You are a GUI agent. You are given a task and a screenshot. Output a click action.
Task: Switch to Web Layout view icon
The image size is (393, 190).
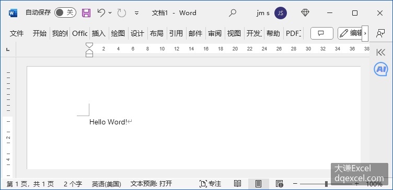[280, 184]
